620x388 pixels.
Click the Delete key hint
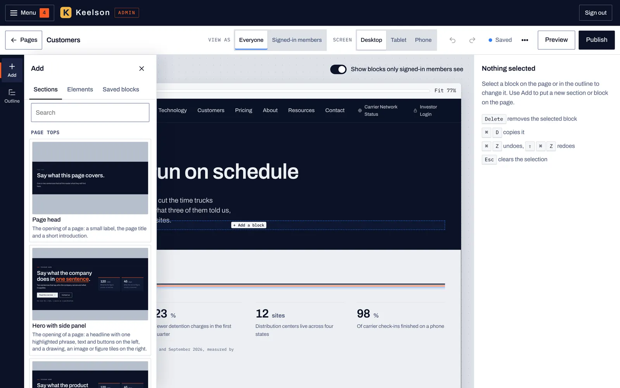coord(494,119)
